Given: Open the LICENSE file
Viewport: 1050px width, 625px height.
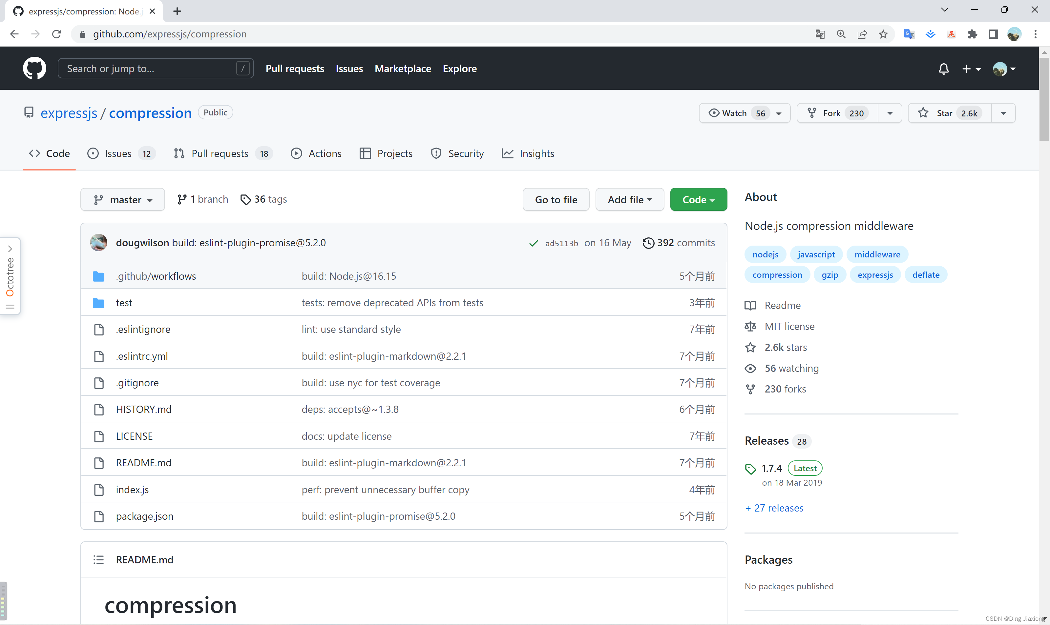Looking at the screenshot, I should 135,436.
